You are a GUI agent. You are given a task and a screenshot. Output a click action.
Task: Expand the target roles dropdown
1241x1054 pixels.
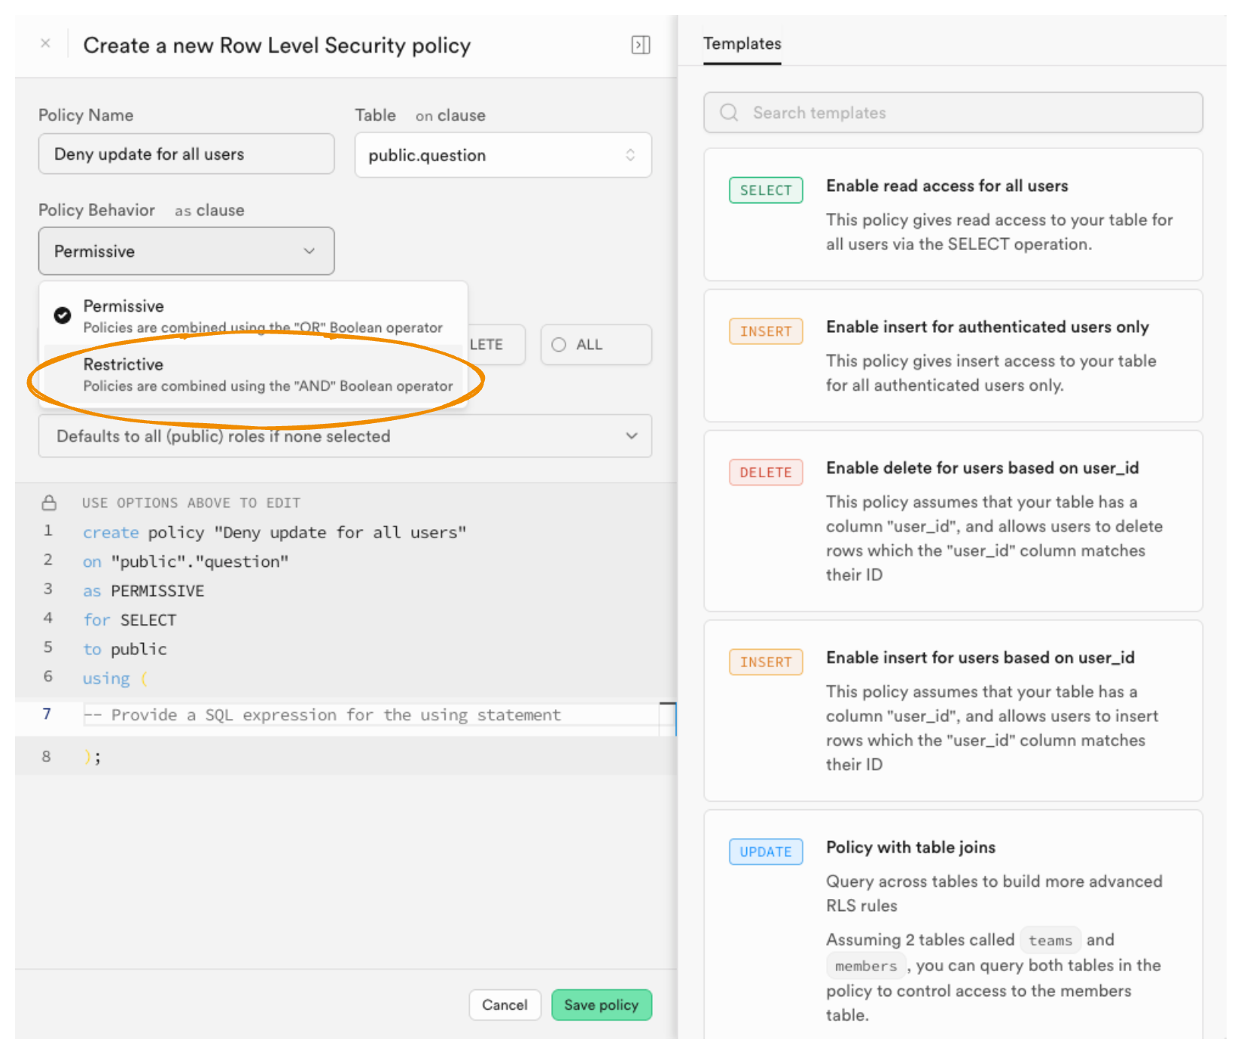click(x=345, y=436)
